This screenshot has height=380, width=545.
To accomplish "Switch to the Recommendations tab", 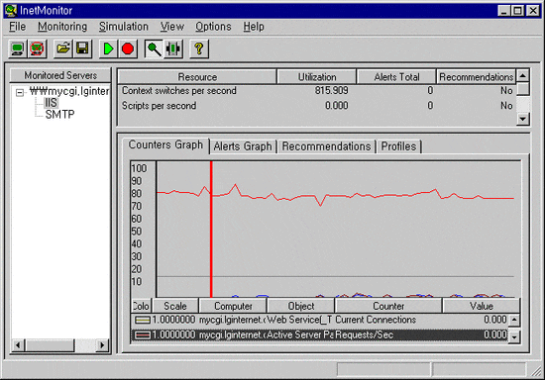I will point(326,146).
